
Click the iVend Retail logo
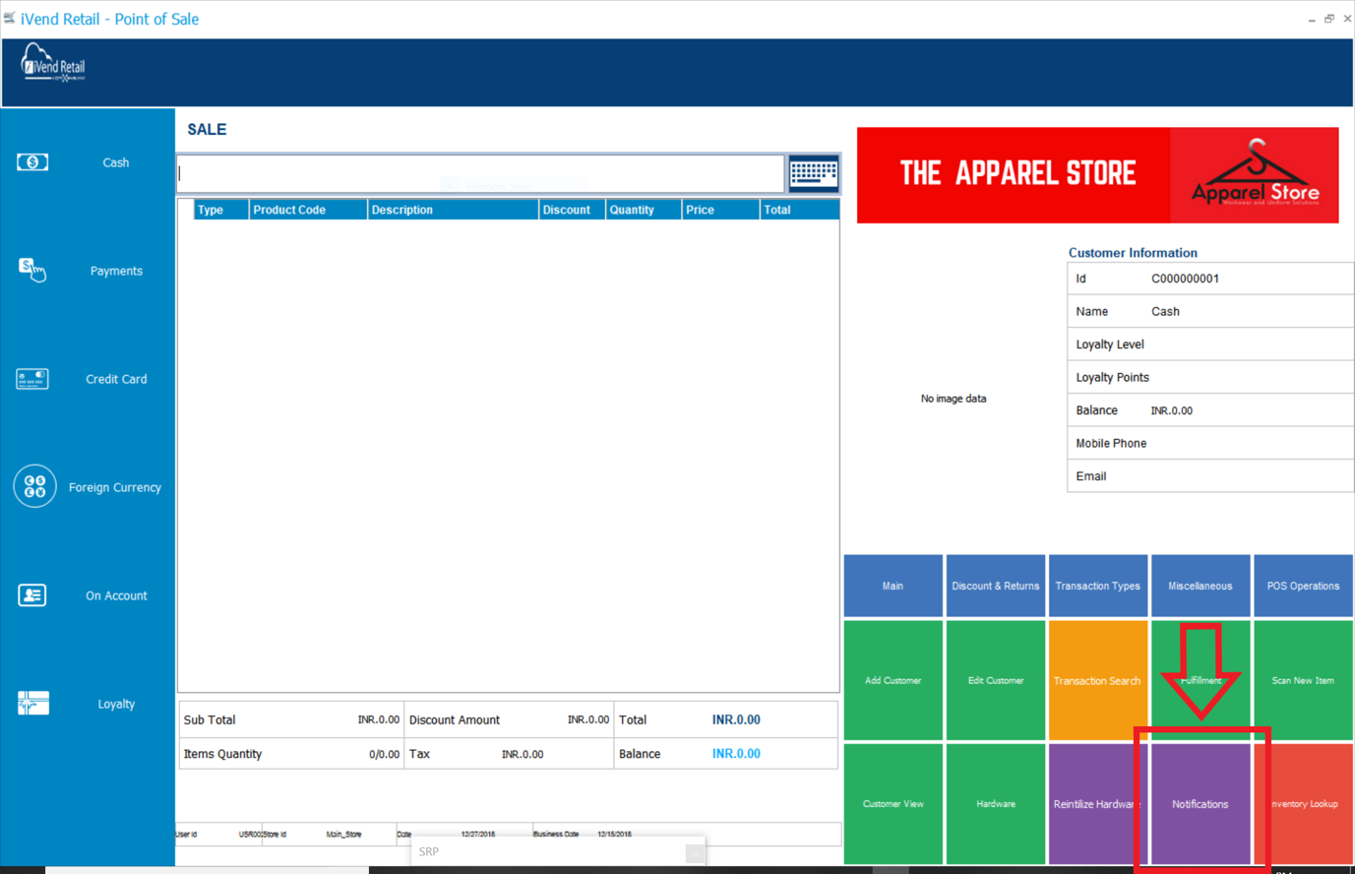[53, 64]
